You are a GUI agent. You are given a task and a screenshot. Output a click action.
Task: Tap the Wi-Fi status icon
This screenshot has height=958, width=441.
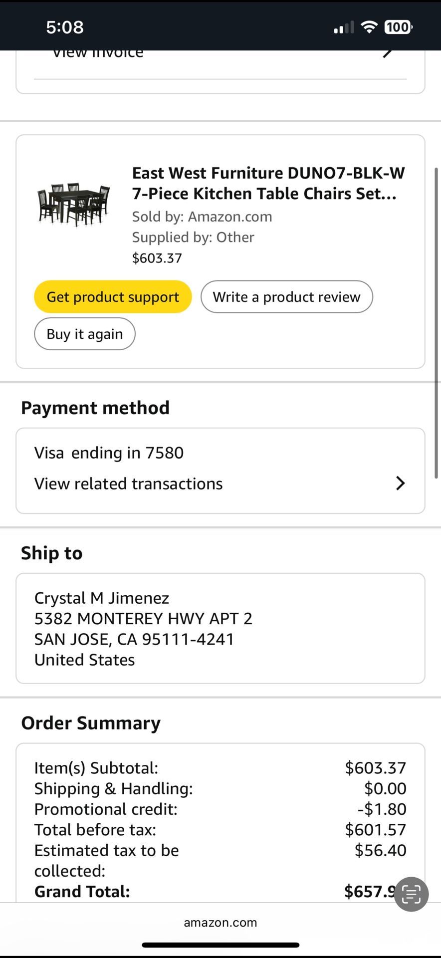(x=369, y=27)
